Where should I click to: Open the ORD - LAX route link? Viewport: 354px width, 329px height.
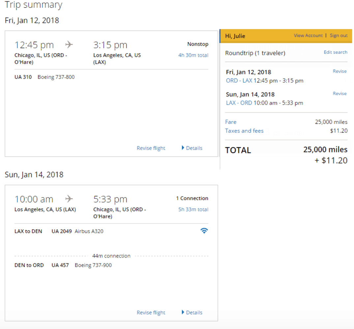click(239, 81)
